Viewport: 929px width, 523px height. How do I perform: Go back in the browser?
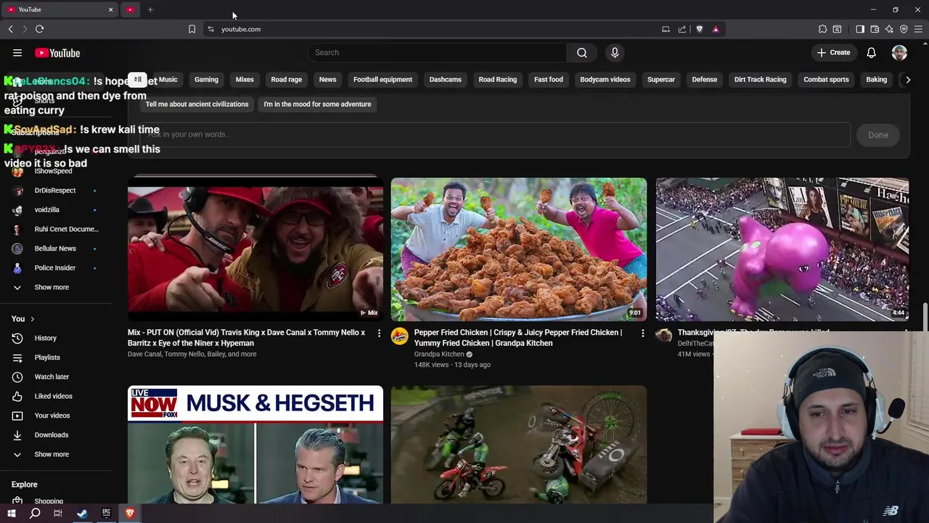[10, 29]
